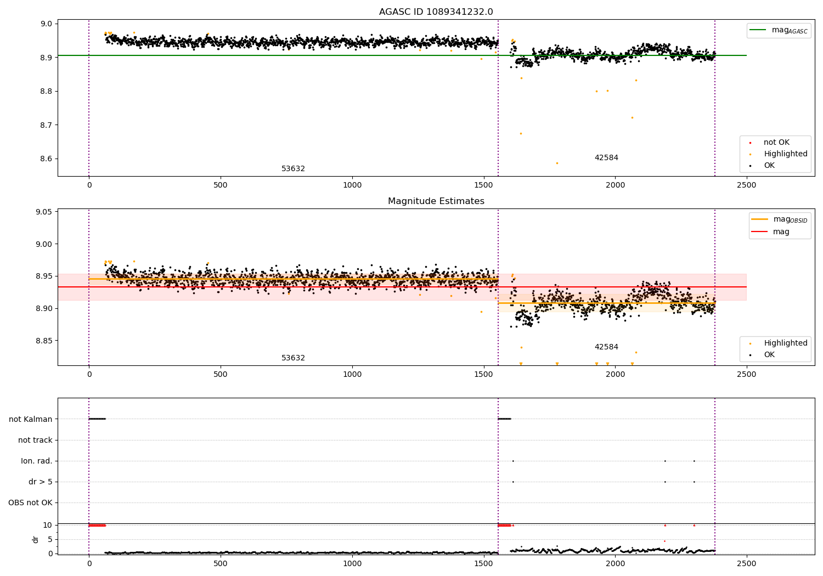The width and height of the screenshot is (823, 576).
Task: Select 'OK' legend entry in top plot
Action: (763, 166)
